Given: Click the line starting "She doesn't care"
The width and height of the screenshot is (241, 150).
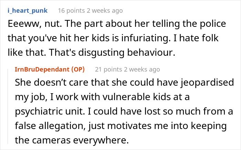Looking at the screenshot, I should 124,83.
